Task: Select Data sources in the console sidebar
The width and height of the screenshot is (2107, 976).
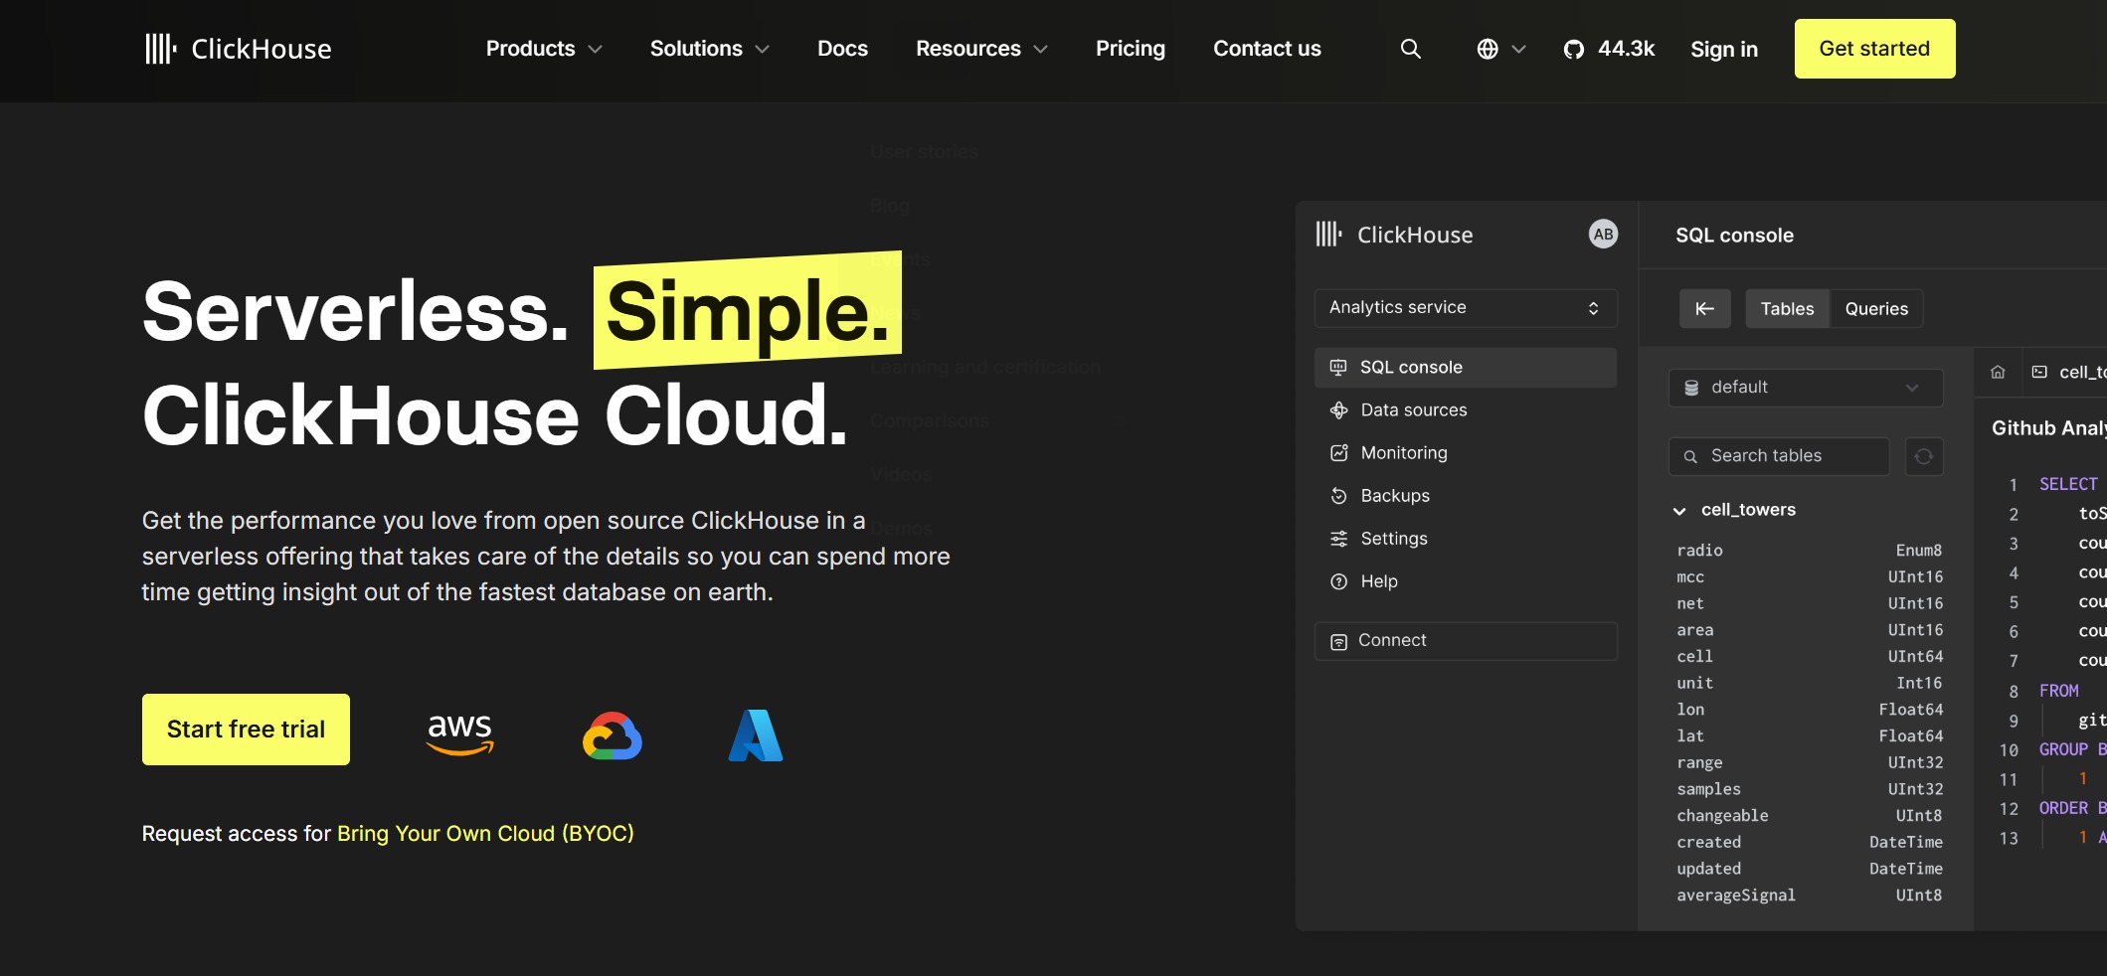Action: click(1413, 409)
